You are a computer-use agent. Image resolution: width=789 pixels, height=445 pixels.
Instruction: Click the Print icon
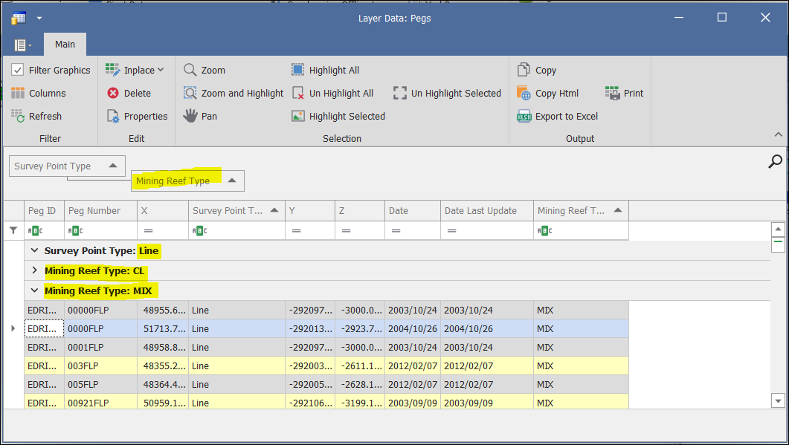613,93
